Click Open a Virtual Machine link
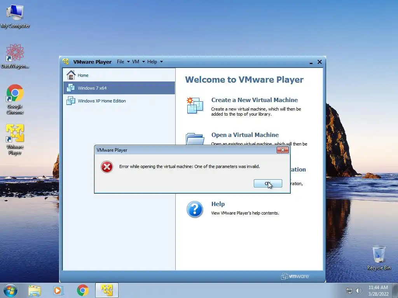 pos(245,135)
